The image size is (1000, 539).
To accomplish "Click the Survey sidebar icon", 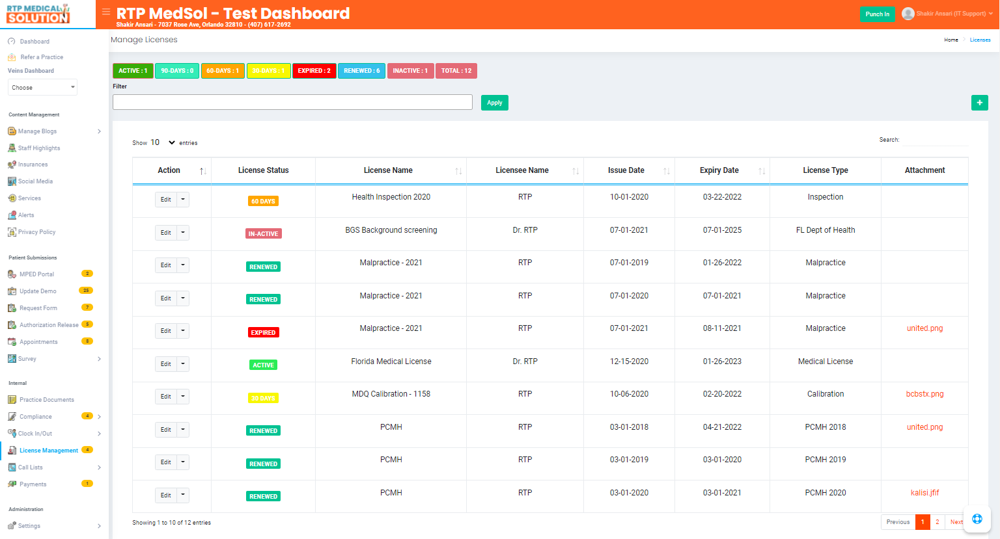I will (x=12, y=359).
